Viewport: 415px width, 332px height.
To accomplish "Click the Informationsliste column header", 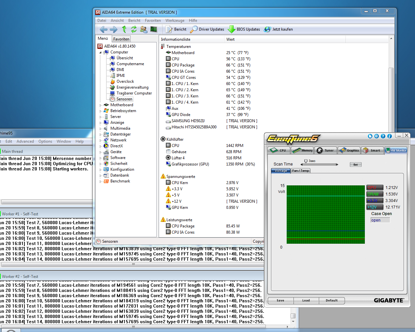I will tap(192, 39).
